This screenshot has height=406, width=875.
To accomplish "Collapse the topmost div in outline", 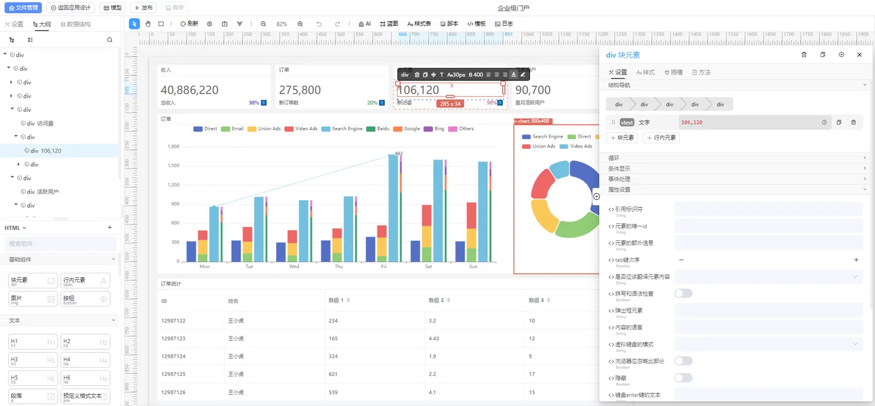I will tap(6, 55).
